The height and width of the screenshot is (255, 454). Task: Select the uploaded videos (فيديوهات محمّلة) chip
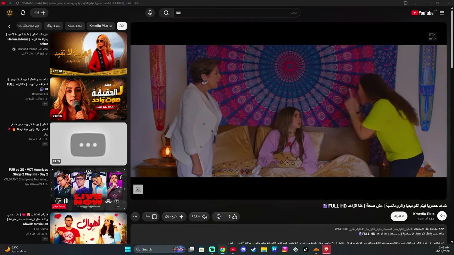[29, 26]
